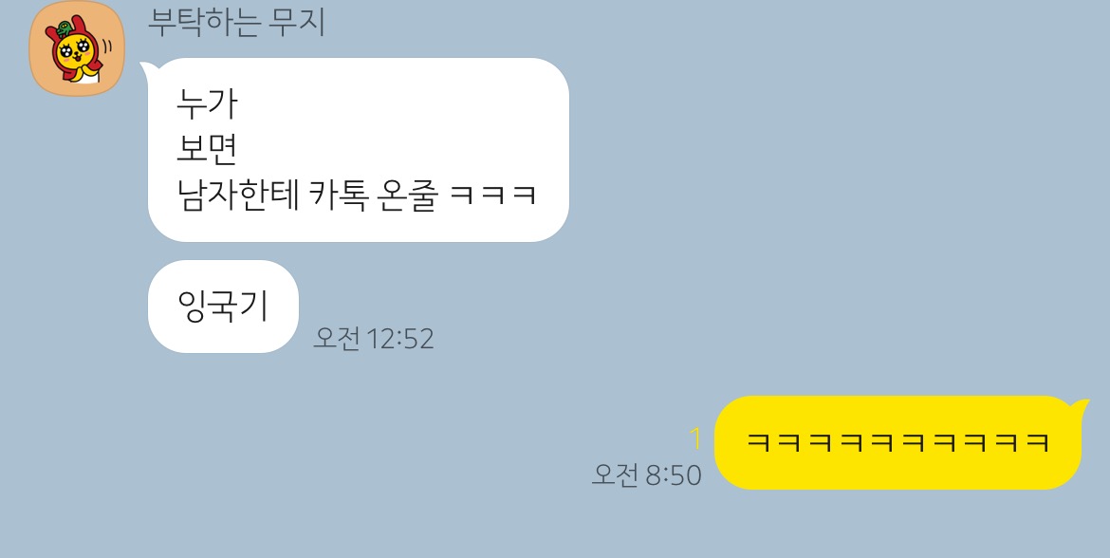Click the word 무지 in the sender name

(297, 22)
